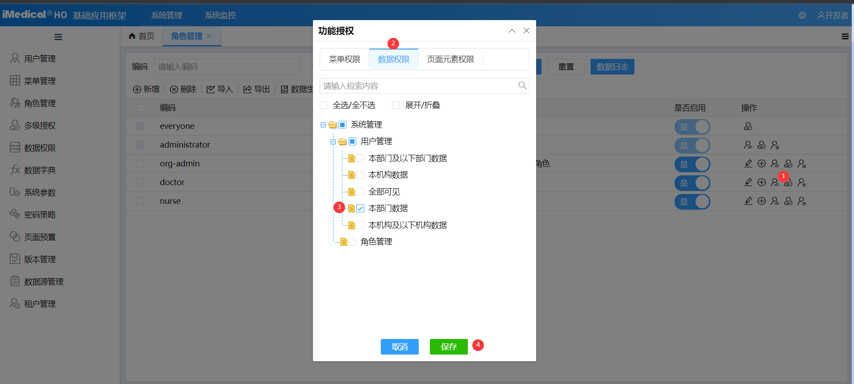Toggle the 展开/折叠 checkbox

tap(396, 105)
